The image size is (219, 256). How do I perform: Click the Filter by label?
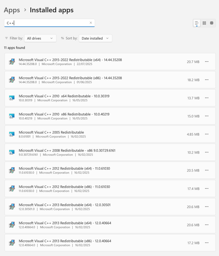16,38
